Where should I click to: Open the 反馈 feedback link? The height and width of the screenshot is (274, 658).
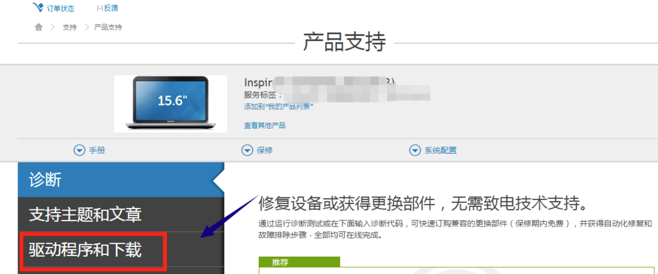[x=112, y=9]
